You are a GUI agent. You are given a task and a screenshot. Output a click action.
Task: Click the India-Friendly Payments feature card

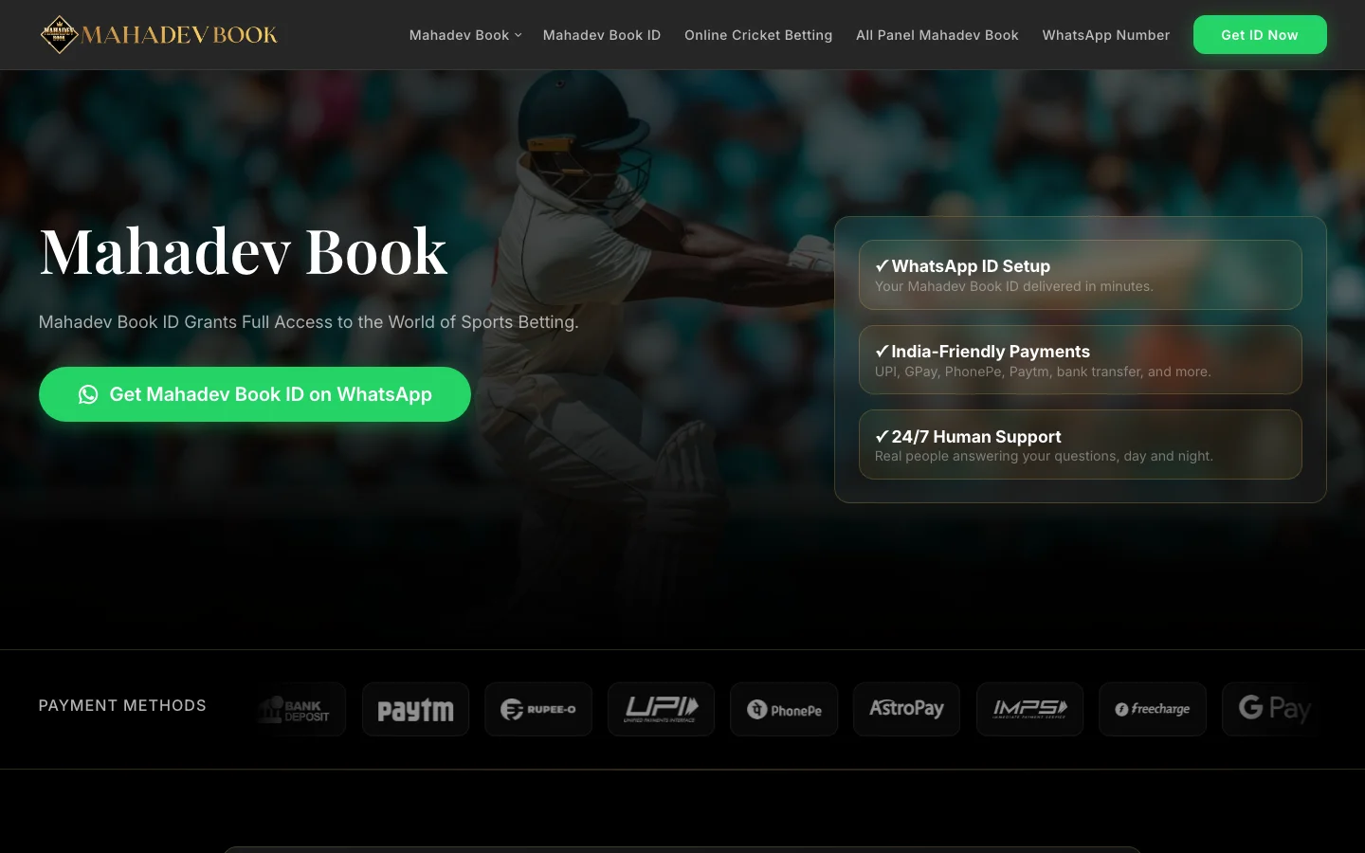pos(1081,360)
